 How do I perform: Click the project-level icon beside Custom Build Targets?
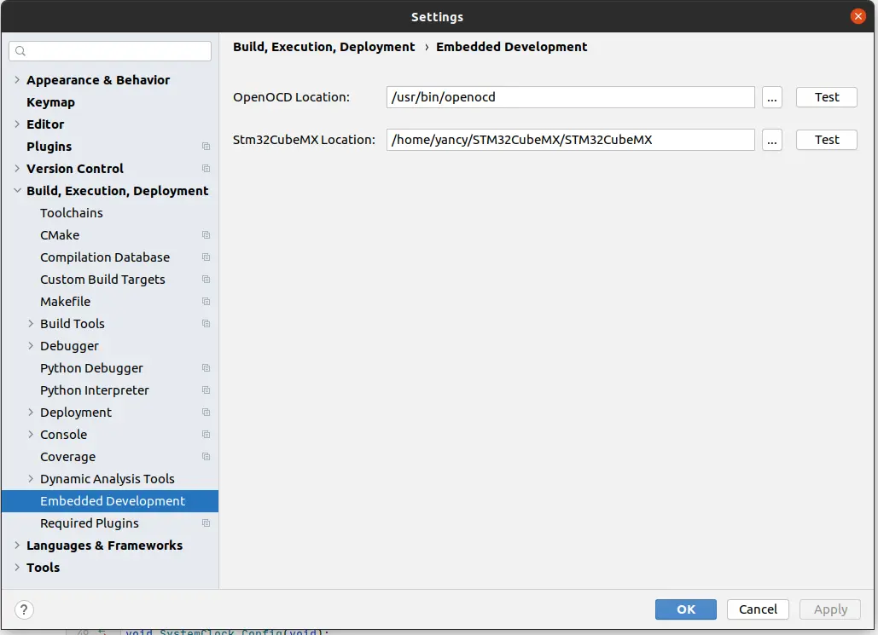coord(206,280)
